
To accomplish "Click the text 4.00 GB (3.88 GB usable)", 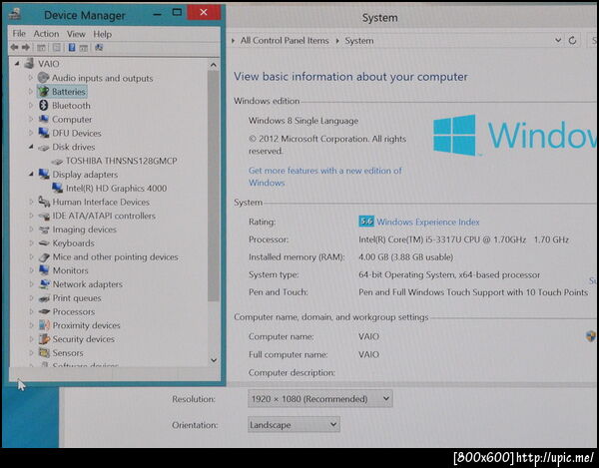I will click(406, 257).
